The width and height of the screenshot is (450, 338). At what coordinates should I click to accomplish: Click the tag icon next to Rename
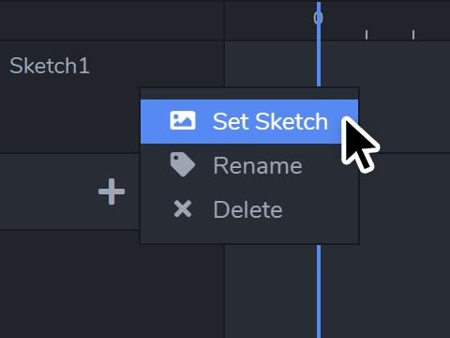pos(183,164)
